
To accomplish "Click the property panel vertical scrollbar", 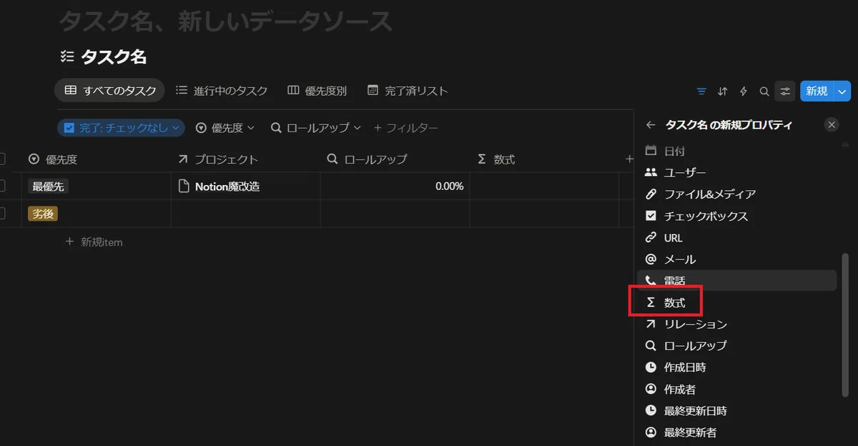I will coord(847,325).
